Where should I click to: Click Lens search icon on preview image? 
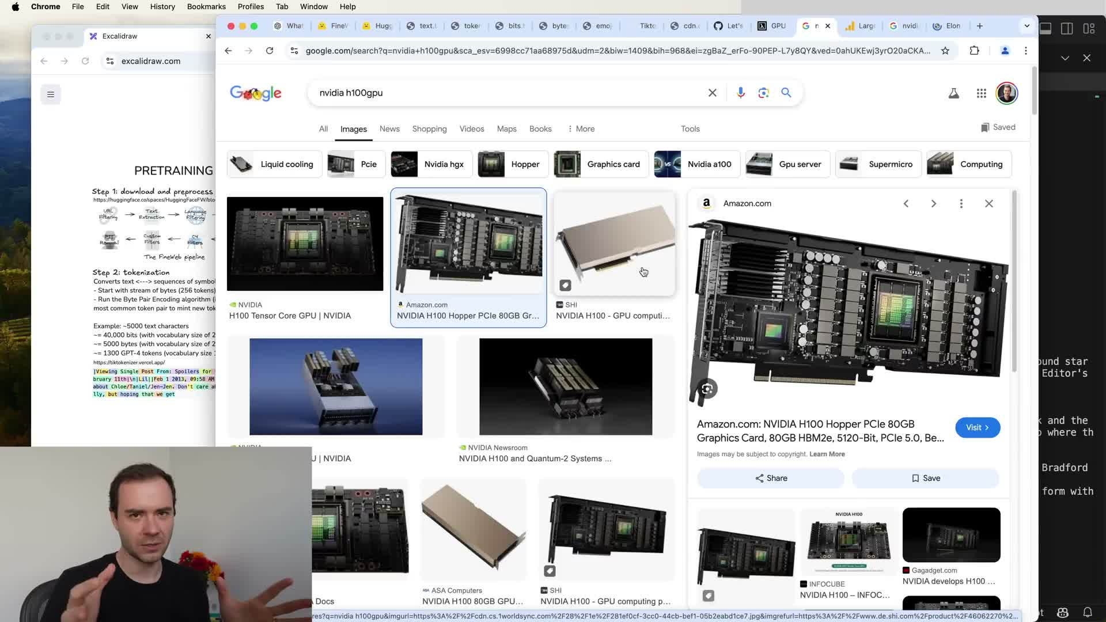pos(707,389)
